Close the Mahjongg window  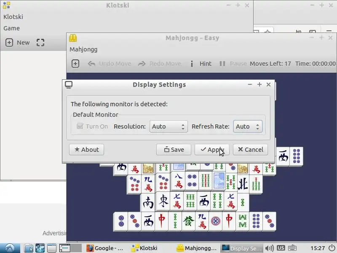[x=331, y=38]
